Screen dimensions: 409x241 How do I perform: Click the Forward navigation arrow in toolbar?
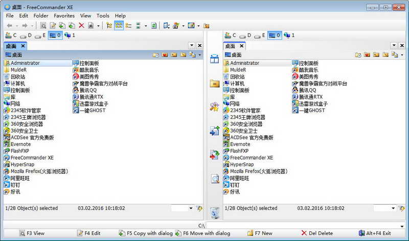(x=25, y=26)
